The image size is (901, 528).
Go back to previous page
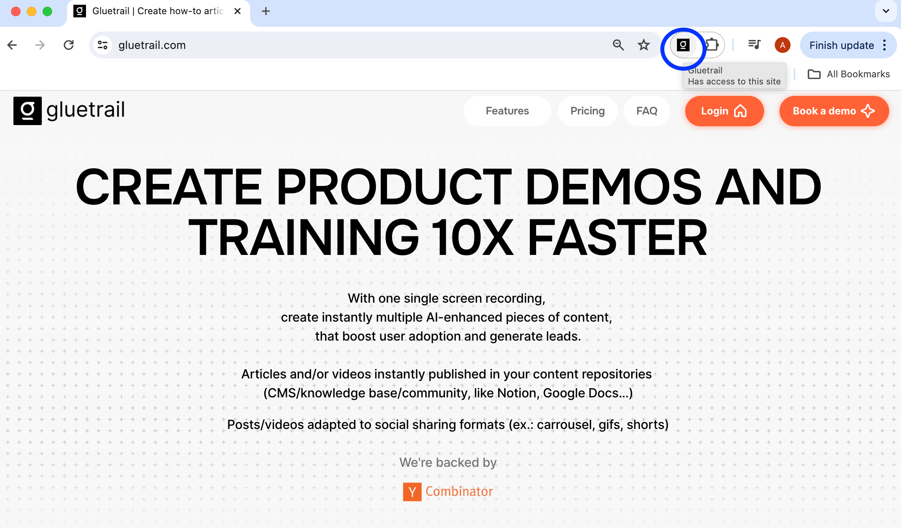pyautogui.click(x=12, y=45)
